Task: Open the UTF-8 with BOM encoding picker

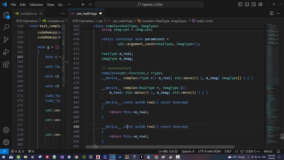Action: pyautogui.click(x=209, y=151)
